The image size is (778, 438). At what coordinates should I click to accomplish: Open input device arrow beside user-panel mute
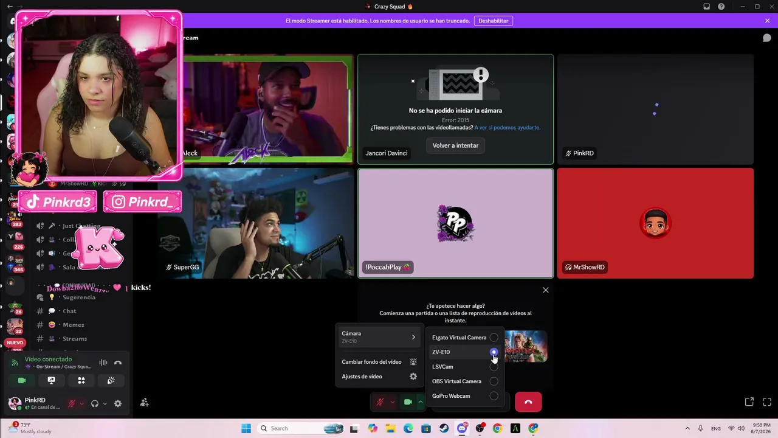[x=81, y=403]
